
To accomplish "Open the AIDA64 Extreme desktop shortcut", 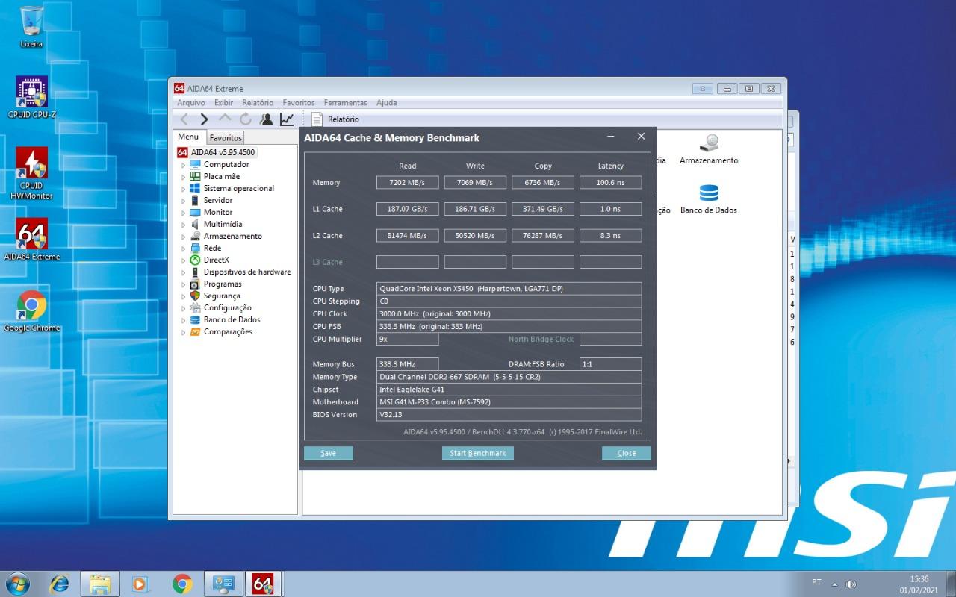I will tap(32, 240).
